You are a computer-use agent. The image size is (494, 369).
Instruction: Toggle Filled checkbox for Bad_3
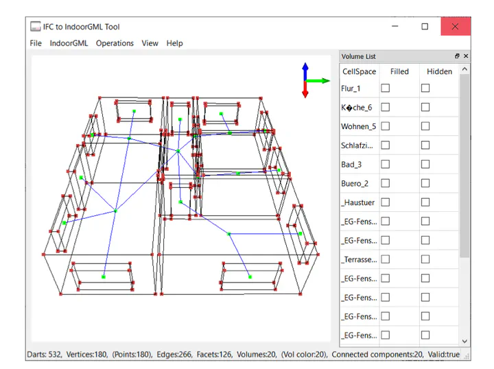coord(386,165)
